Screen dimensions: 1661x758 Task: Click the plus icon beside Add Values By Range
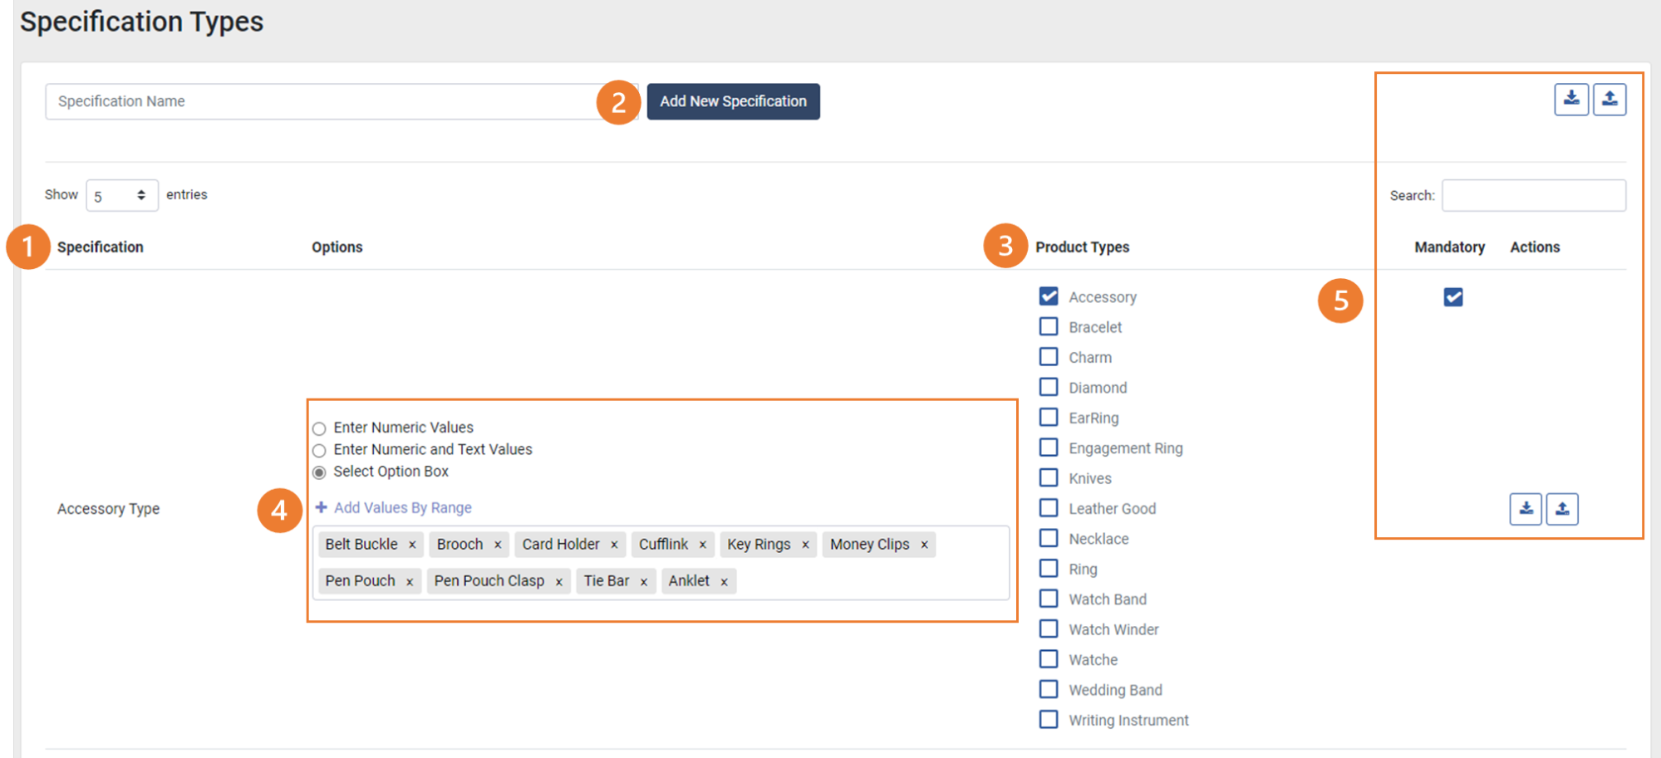pyautogui.click(x=322, y=506)
